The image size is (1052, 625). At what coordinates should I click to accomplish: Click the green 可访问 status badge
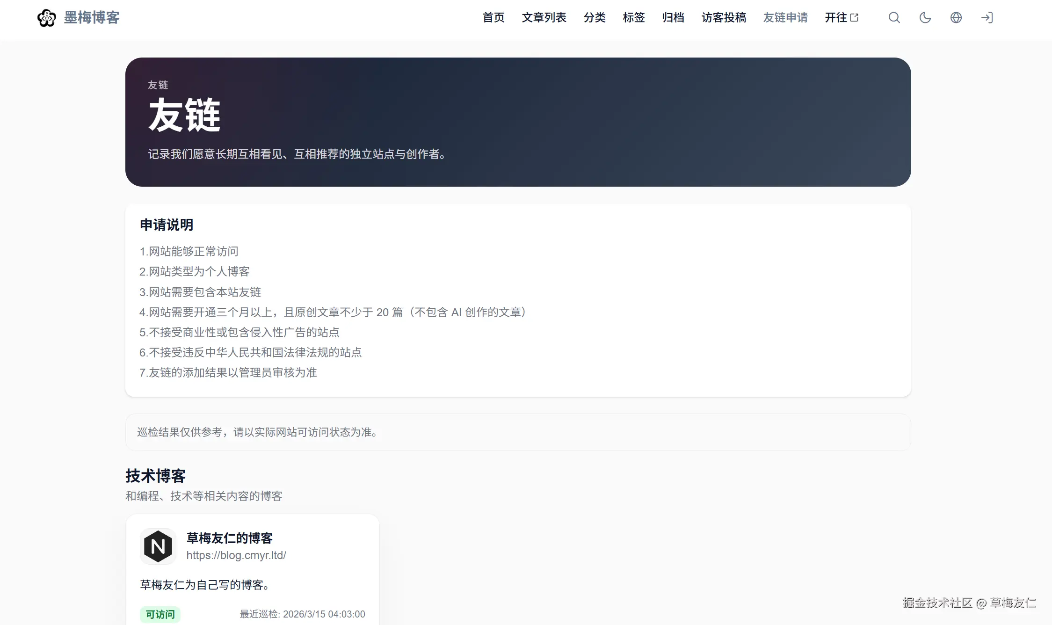point(160,614)
